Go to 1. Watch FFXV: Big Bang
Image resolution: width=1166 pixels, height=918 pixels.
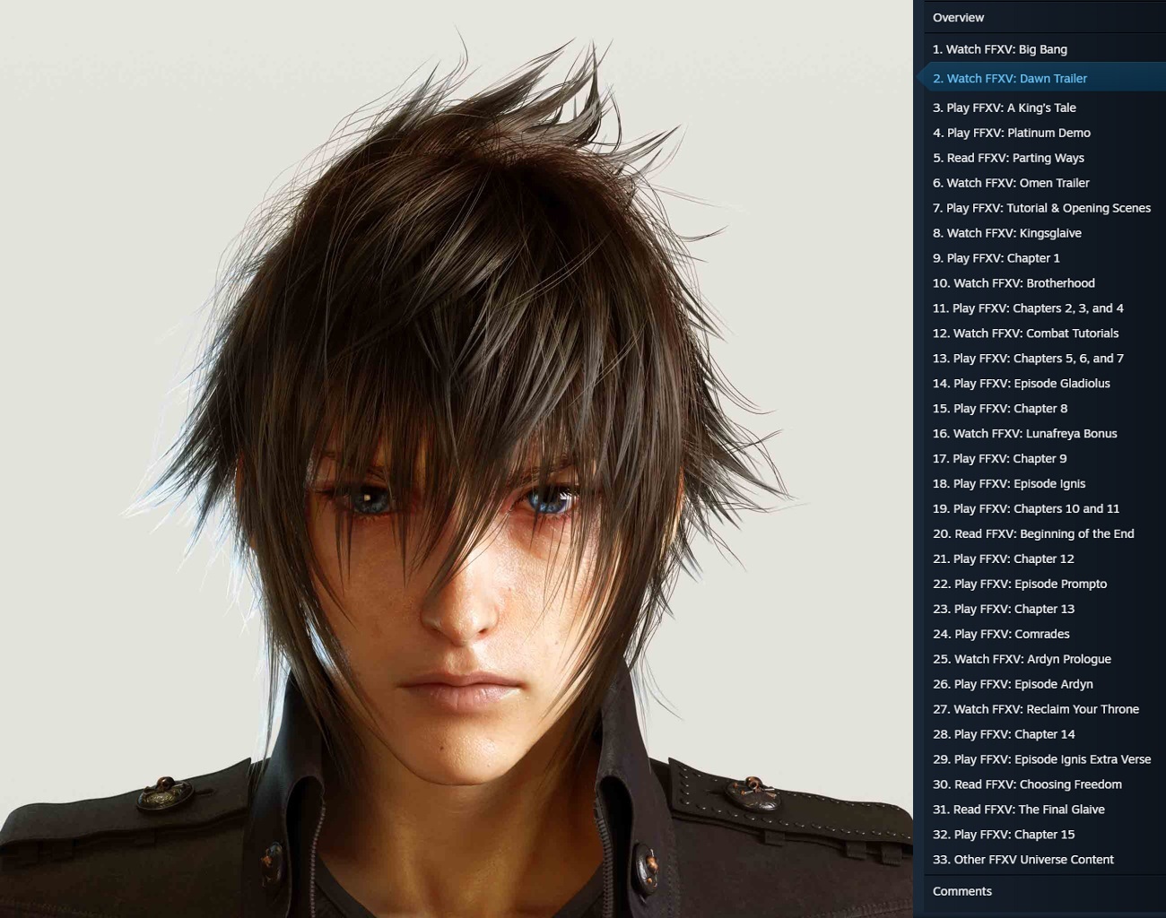999,49
